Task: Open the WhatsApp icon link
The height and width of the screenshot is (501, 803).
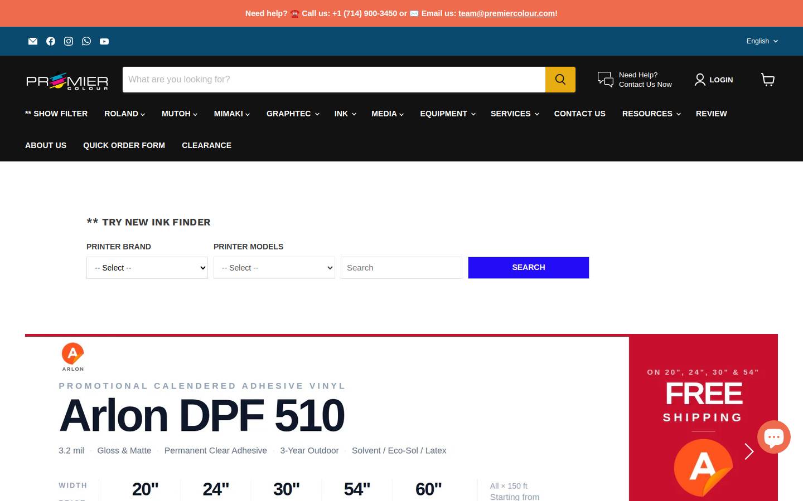Action: click(x=86, y=41)
